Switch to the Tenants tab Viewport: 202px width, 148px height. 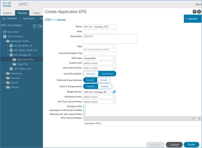22,13
